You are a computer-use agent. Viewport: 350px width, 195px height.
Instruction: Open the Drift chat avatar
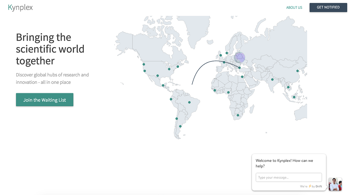(335, 184)
